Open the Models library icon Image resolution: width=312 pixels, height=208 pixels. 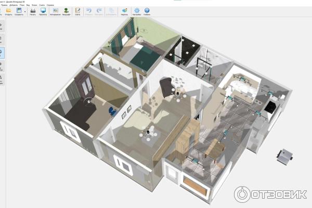click(125, 12)
